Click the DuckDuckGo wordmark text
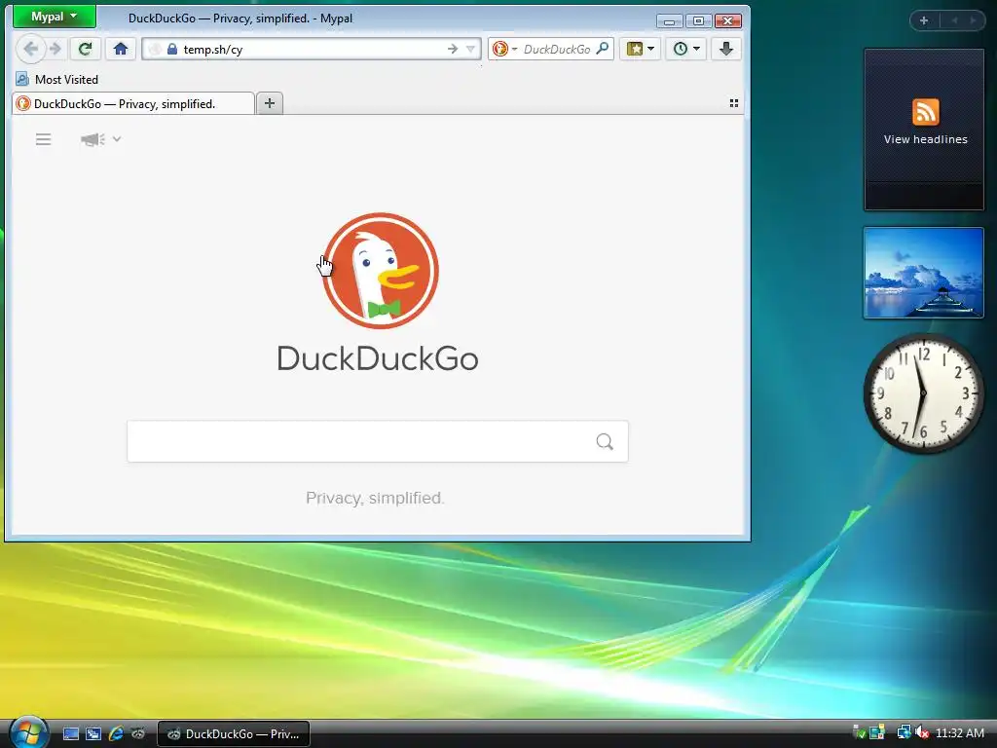The width and height of the screenshot is (997, 748). point(378,358)
